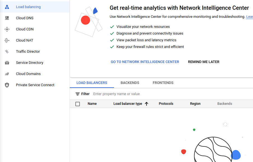
Task: Open Load balancing in the sidebar
Action: coord(35,7)
